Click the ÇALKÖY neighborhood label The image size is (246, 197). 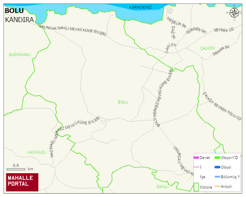[x=208, y=48]
